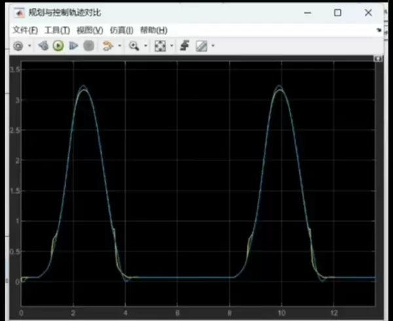This screenshot has height=321, width=393.
Task: Open the Scale Axes dropdown arrow
Action: click(x=171, y=46)
